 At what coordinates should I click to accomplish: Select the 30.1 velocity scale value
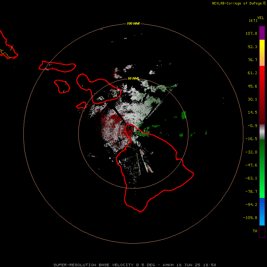pos(252,99)
